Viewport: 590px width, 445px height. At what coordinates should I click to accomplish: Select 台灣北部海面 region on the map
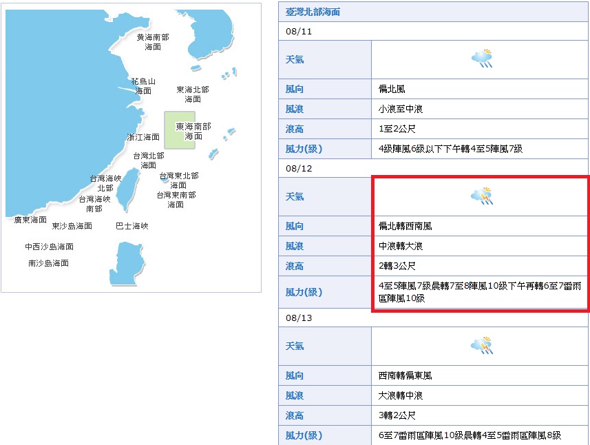tap(149, 160)
